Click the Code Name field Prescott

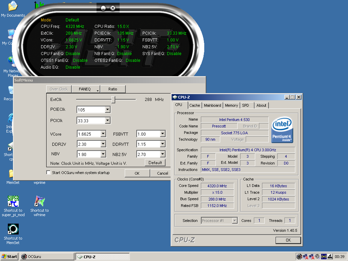(x=219, y=126)
